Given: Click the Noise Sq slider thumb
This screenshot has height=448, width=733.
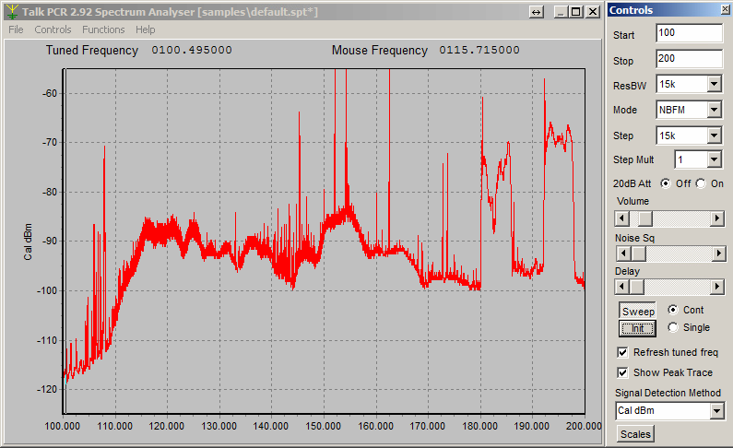Looking at the screenshot, I should (x=639, y=253).
